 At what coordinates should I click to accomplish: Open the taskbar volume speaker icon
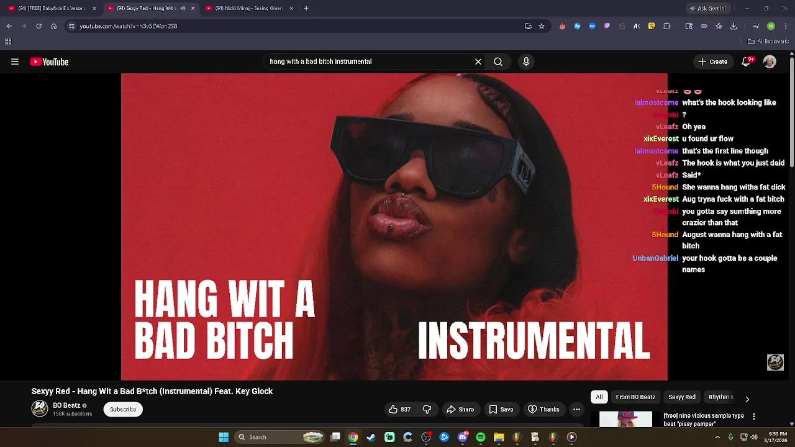tap(754, 437)
